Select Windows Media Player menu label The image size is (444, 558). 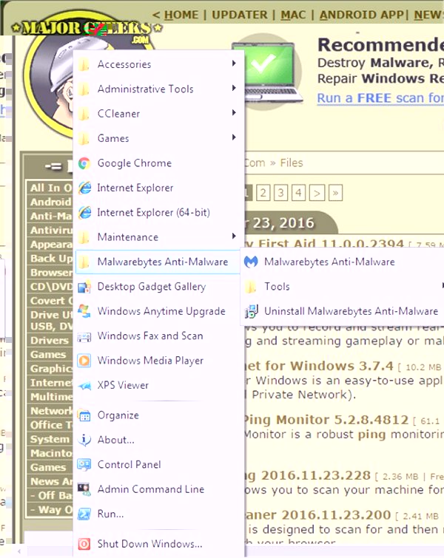tap(150, 361)
